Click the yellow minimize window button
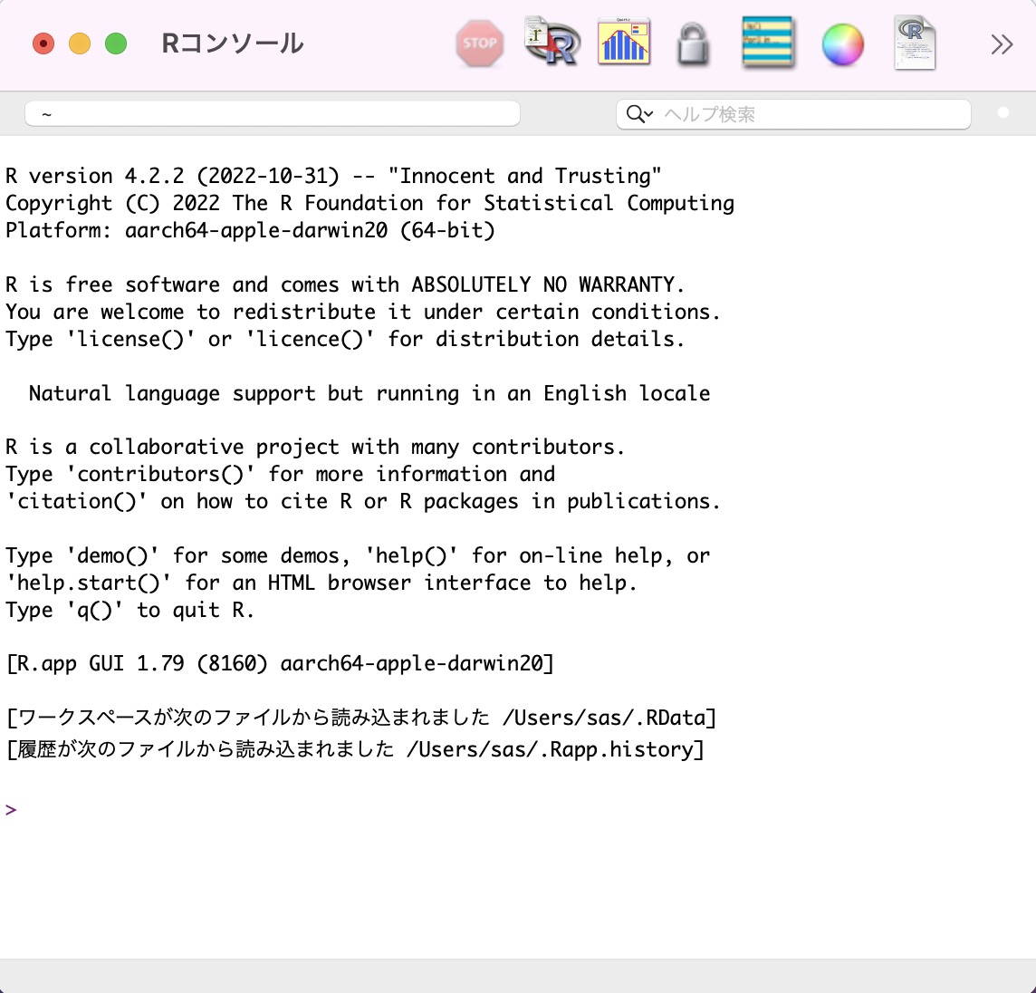 coord(80,43)
